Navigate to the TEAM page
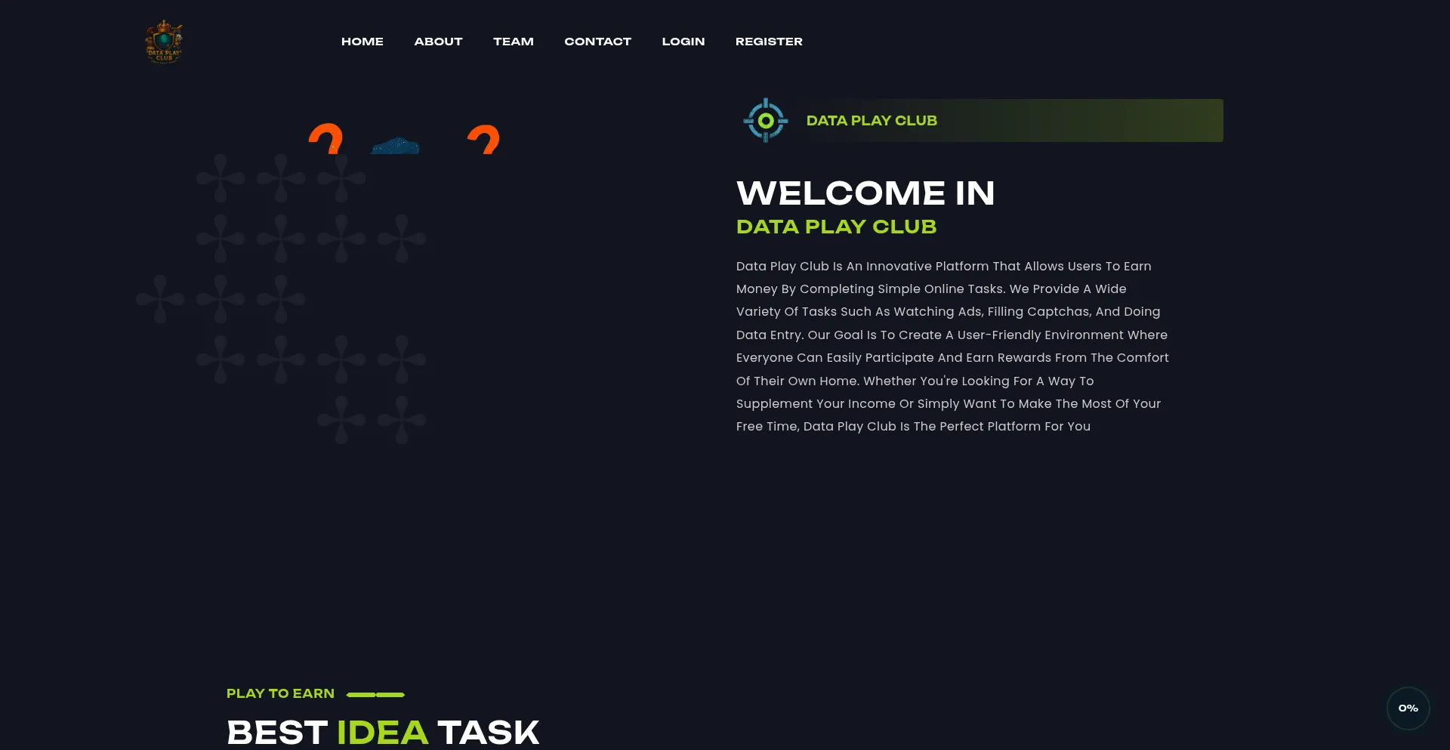Viewport: 1450px width, 750px height. click(x=513, y=42)
